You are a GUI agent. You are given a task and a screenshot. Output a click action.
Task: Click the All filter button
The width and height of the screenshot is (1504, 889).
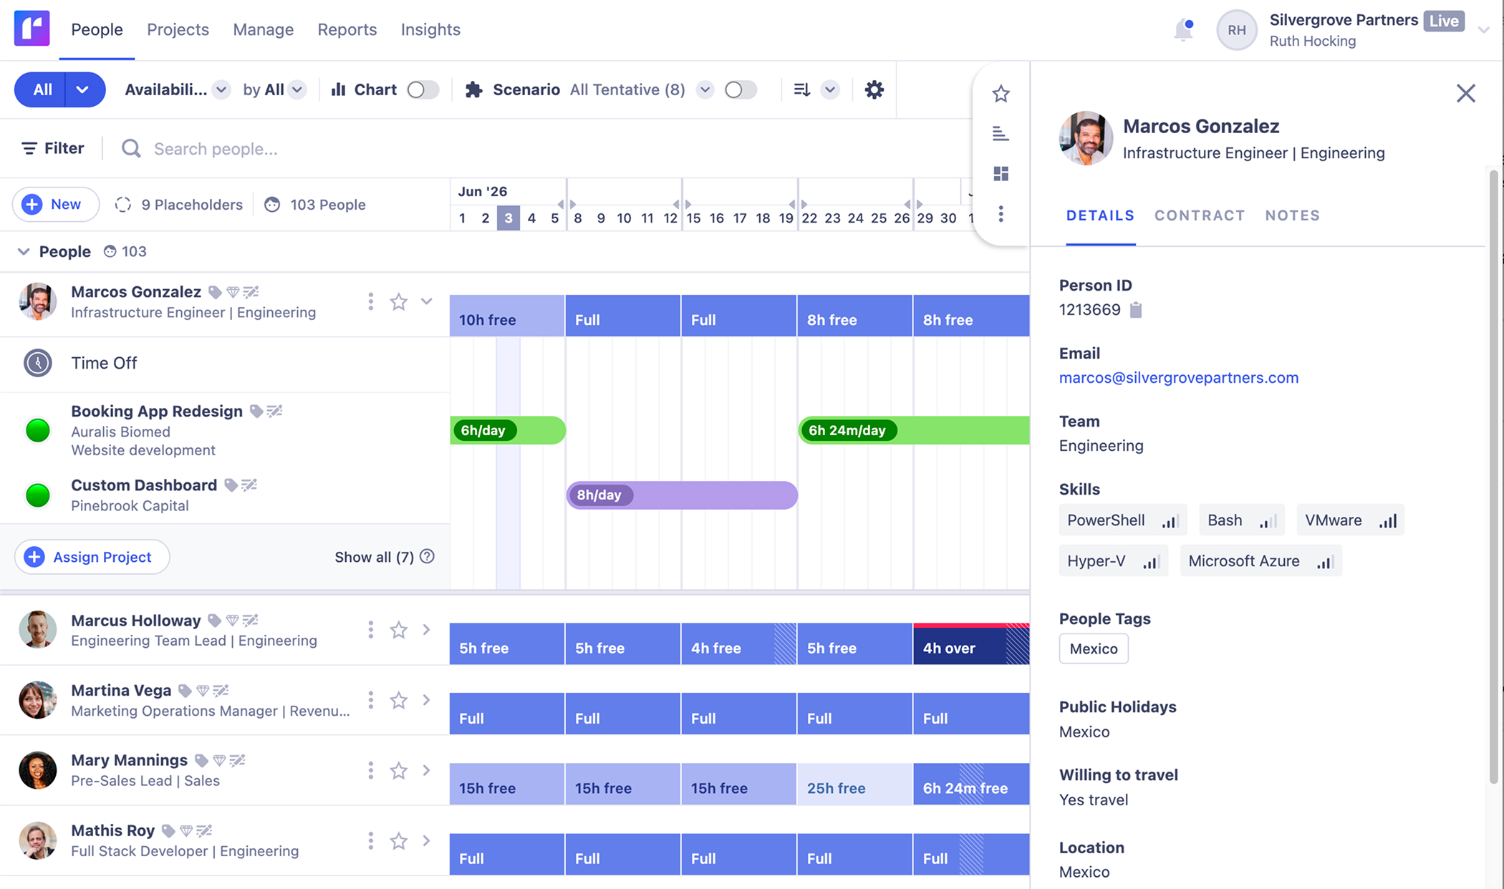coord(40,89)
